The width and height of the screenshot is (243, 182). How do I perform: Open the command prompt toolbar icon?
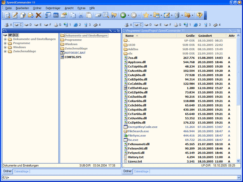[56, 15]
